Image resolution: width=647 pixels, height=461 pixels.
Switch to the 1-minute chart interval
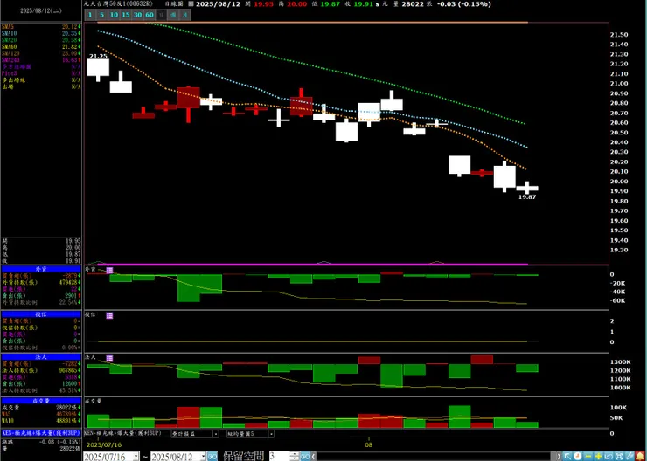90,15
